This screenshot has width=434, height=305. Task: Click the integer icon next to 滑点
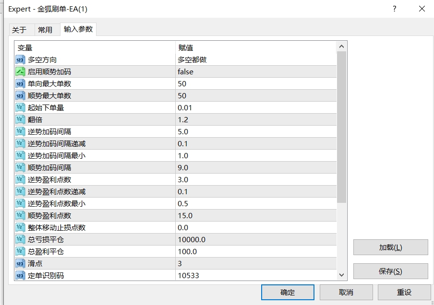[x=20, y=264]
